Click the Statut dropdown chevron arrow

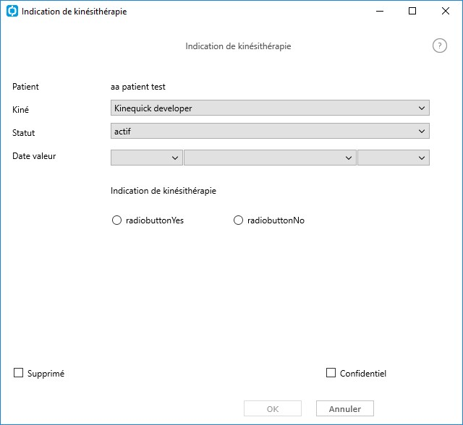tap(422, 132)
